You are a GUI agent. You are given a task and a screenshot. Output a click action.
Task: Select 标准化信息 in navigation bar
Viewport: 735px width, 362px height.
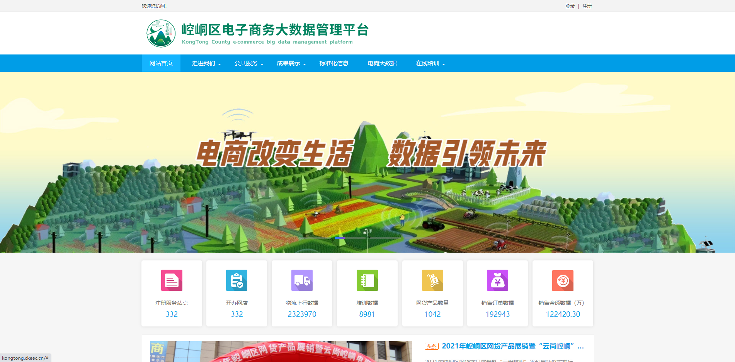[334, 63]
